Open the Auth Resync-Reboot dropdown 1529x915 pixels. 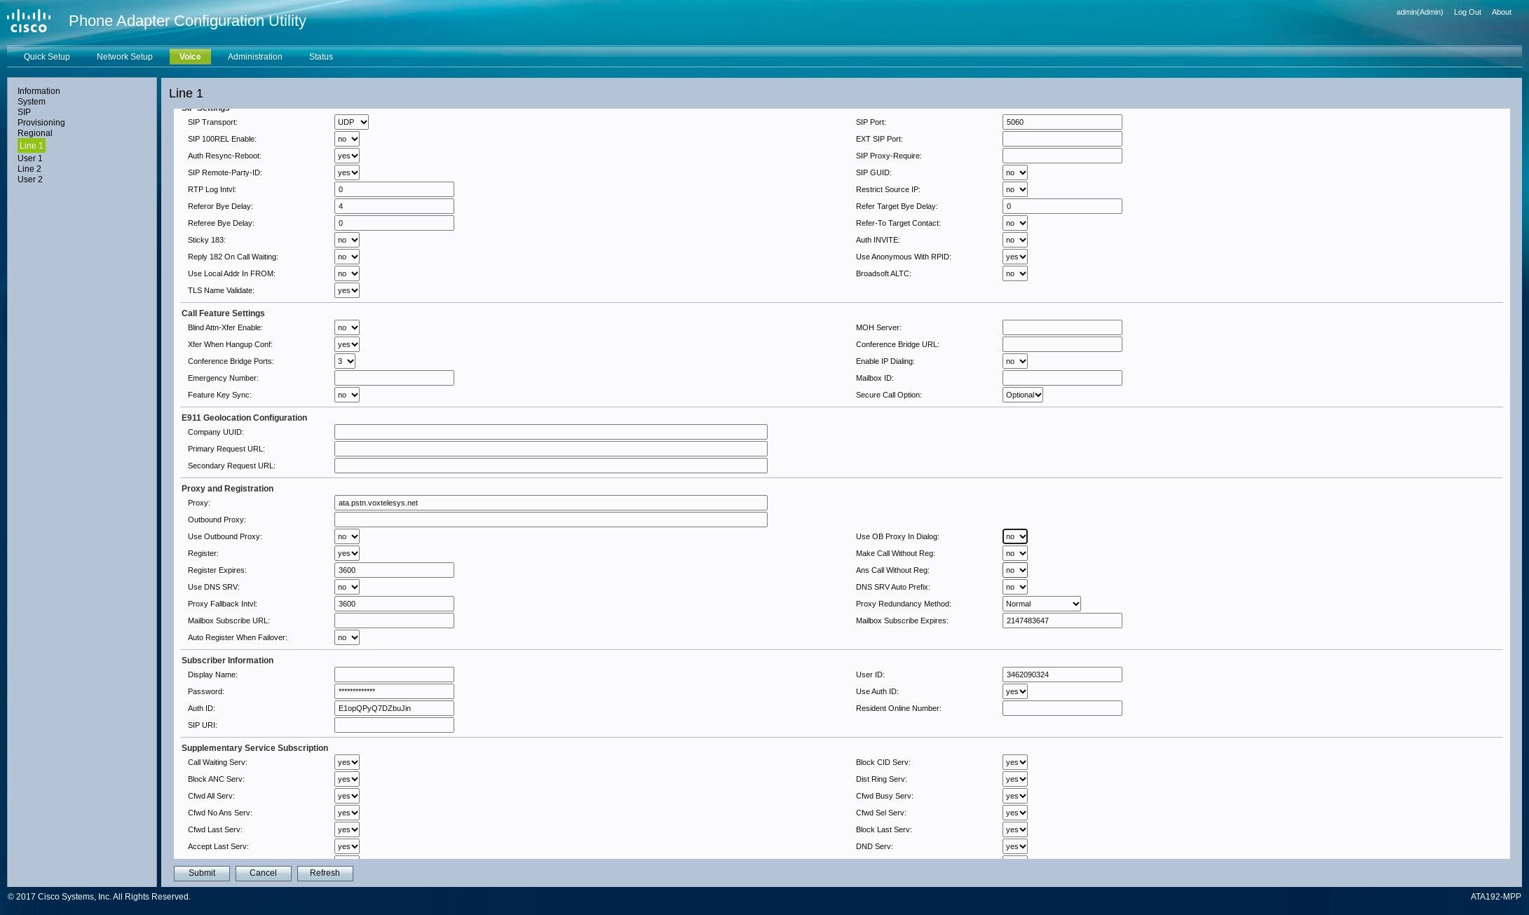click(347, 156)
